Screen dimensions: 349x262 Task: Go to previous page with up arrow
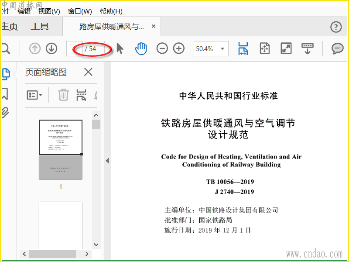pos(35,48)
